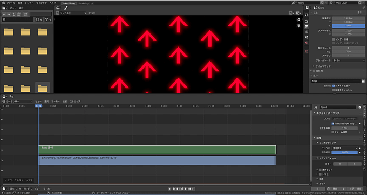This screenshot has width=367, height=195.
Task: Click the file browser path field
Action: point(40,14)
